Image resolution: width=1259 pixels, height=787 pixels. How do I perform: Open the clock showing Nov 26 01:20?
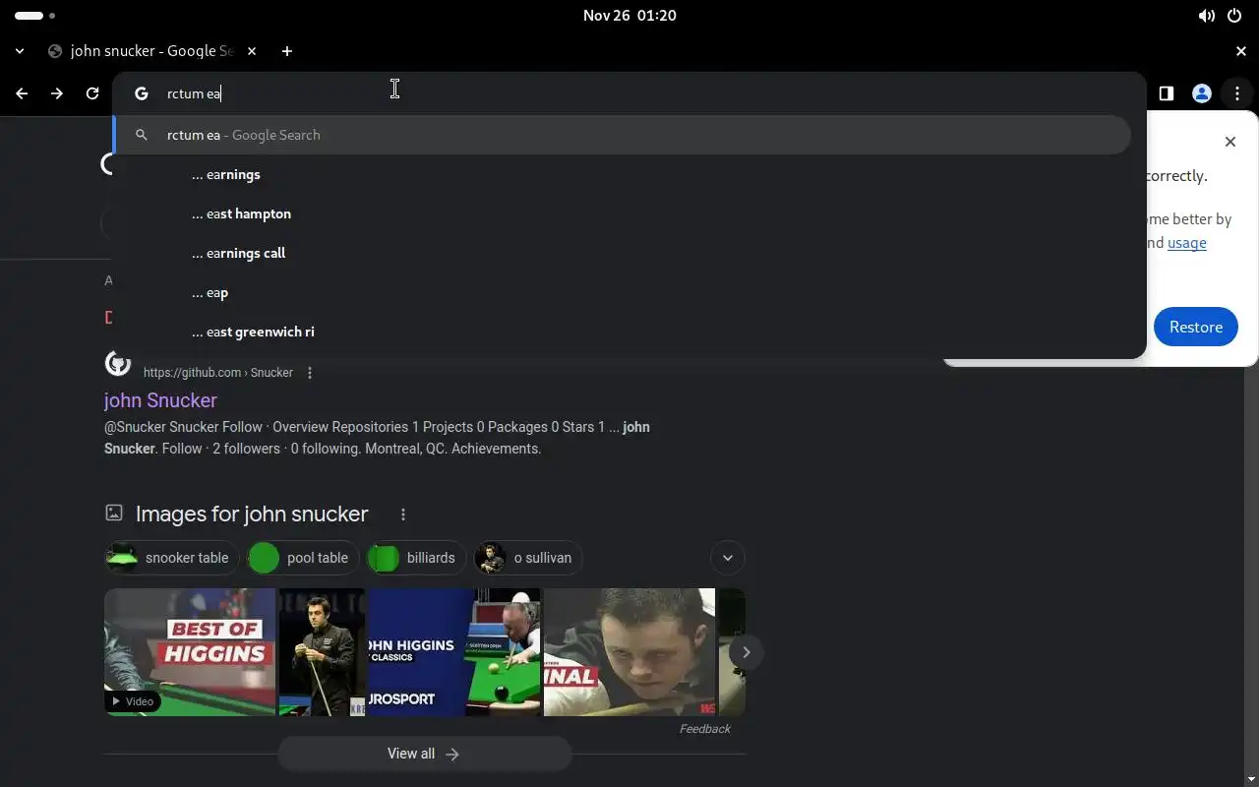629,16
